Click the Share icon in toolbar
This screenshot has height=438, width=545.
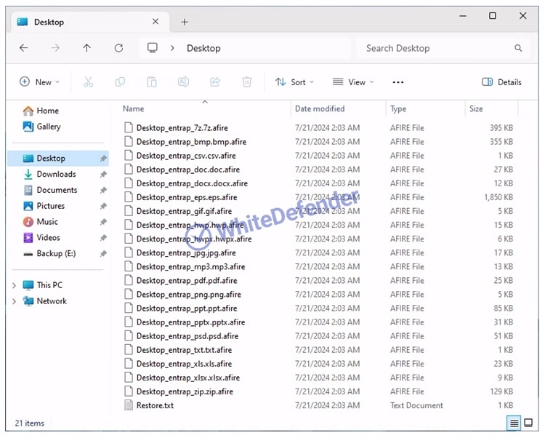[x=215, y=82]
